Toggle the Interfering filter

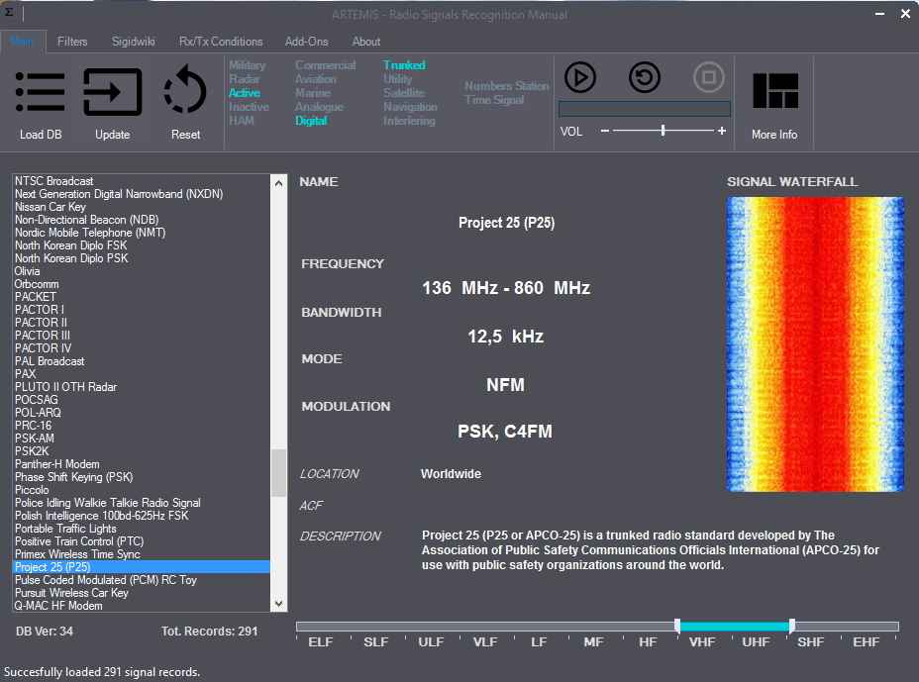point(409,121)
